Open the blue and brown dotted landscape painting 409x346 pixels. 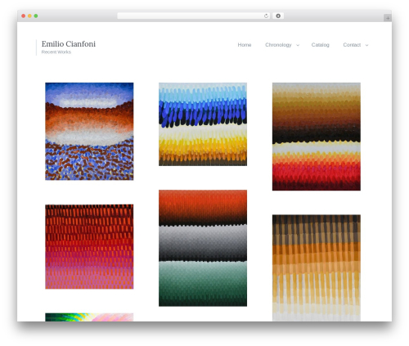tap(89, 132)
